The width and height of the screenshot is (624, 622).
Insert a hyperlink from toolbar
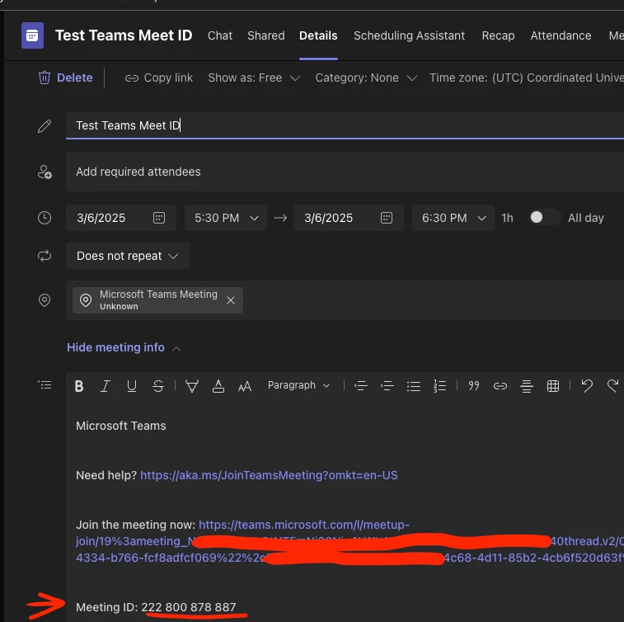tap(500, 386)
